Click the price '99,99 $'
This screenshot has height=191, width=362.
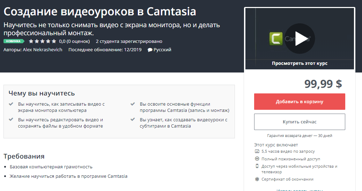[x=323, y=84]
